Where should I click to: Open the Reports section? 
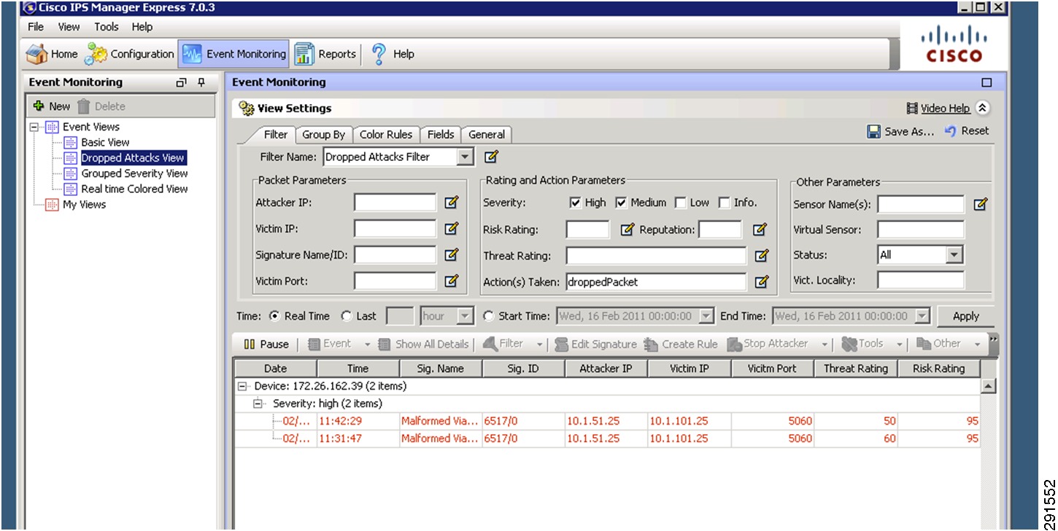click(x=325, y=54)
